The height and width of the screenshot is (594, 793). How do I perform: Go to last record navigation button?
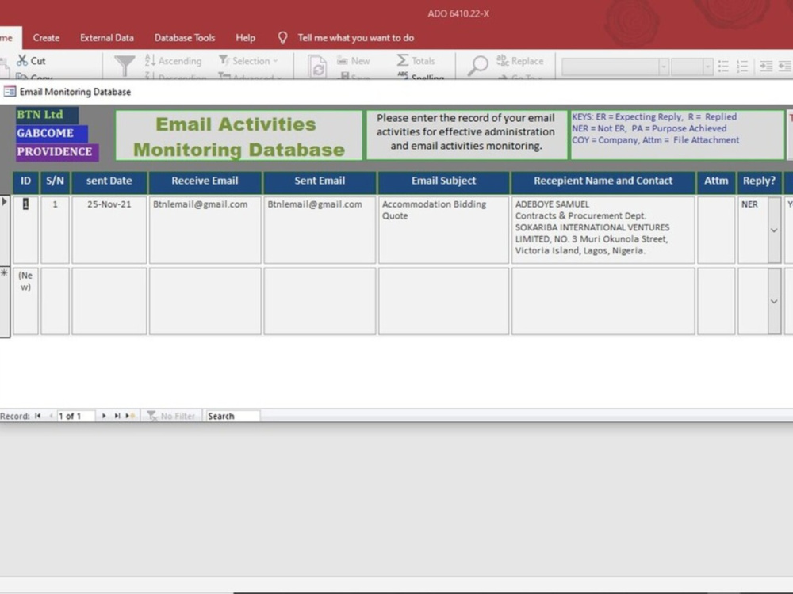tap(117, 417)
